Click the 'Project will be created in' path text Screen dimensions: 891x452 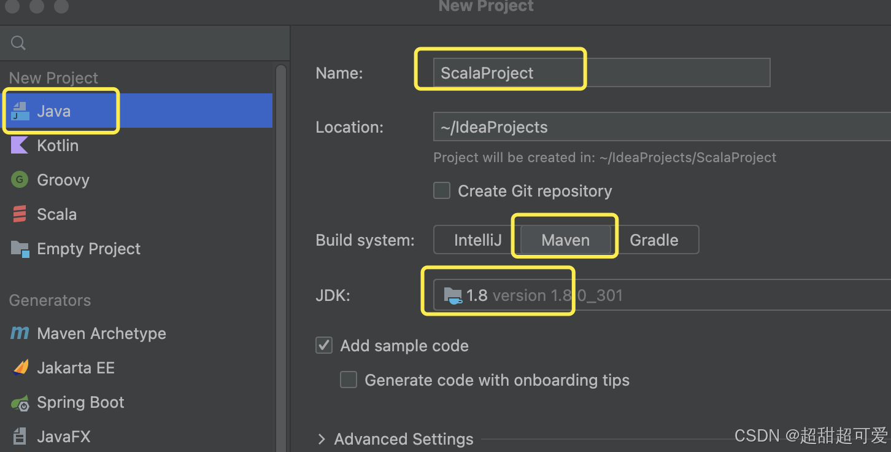[x=604, y=158]
